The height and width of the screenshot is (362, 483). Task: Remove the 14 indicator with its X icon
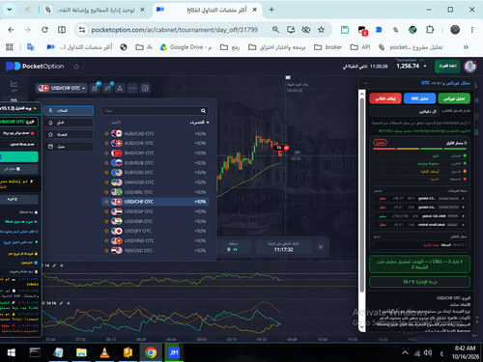(x=62, y=265)
